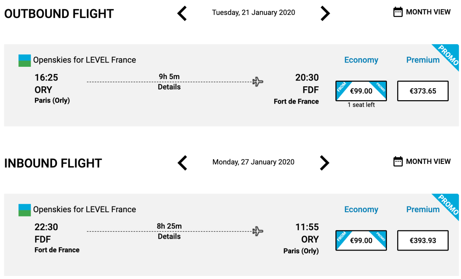Go to previous inbound flight date

pos(182,163)
